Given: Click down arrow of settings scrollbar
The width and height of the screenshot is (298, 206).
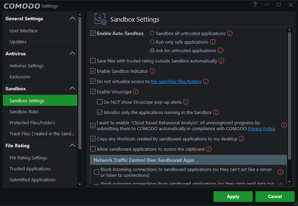Looking at the screenshot, I should pyautogui.click(x=289, y=182).
